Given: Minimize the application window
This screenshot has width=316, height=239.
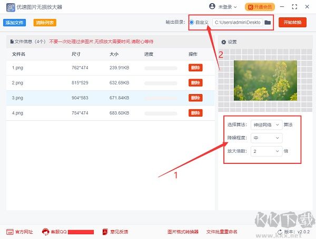Looking at the screenshot, I should (282, 7).
